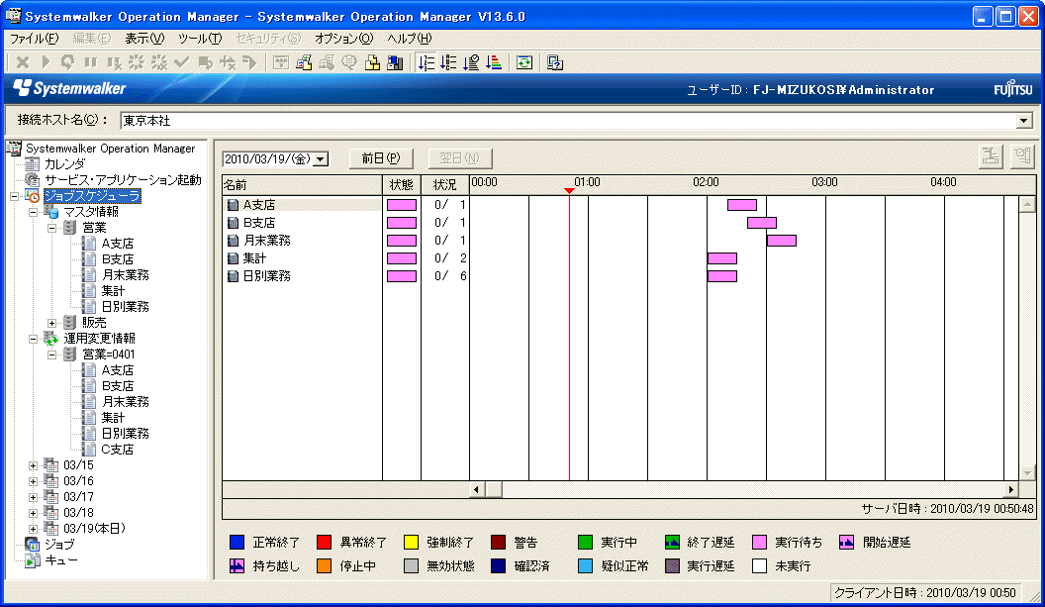The width and height of the screenshot is (1045, 607).
Task: Click the help icon with question mark
Action: point(555,62)
